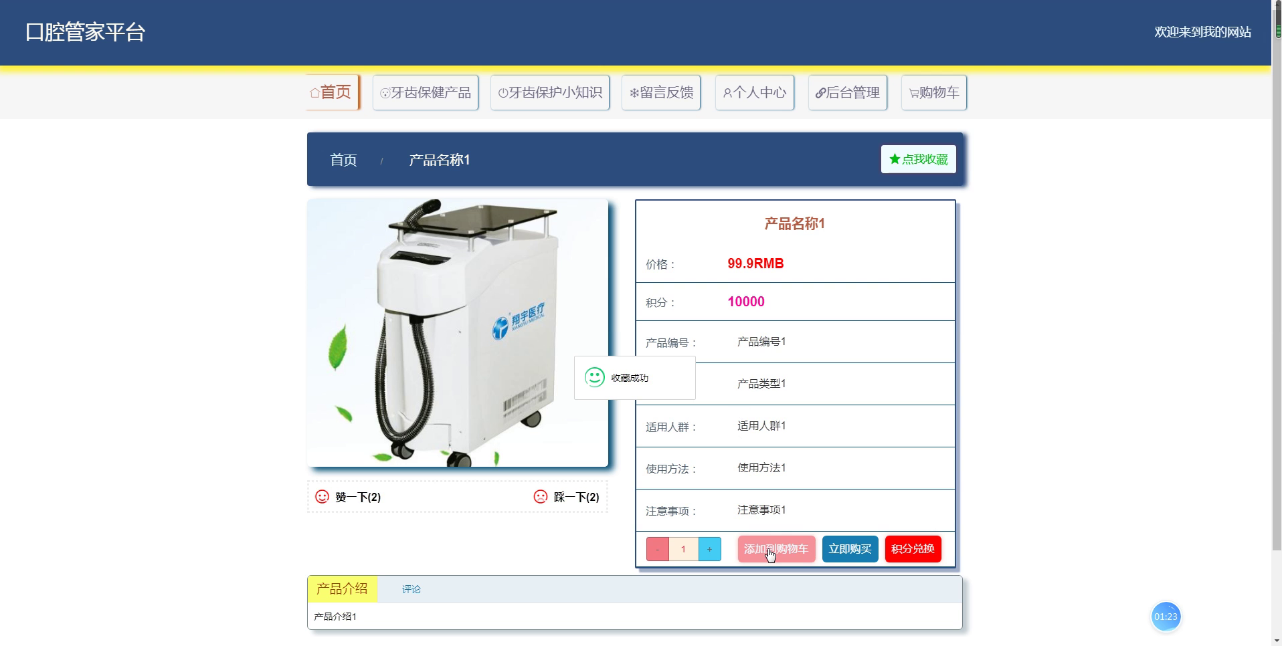Click the sad face icon beside 踩一下

[541, 497]
